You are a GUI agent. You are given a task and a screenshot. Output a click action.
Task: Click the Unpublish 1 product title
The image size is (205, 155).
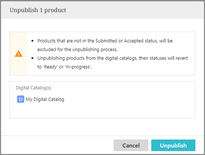(x=38, y=10)
